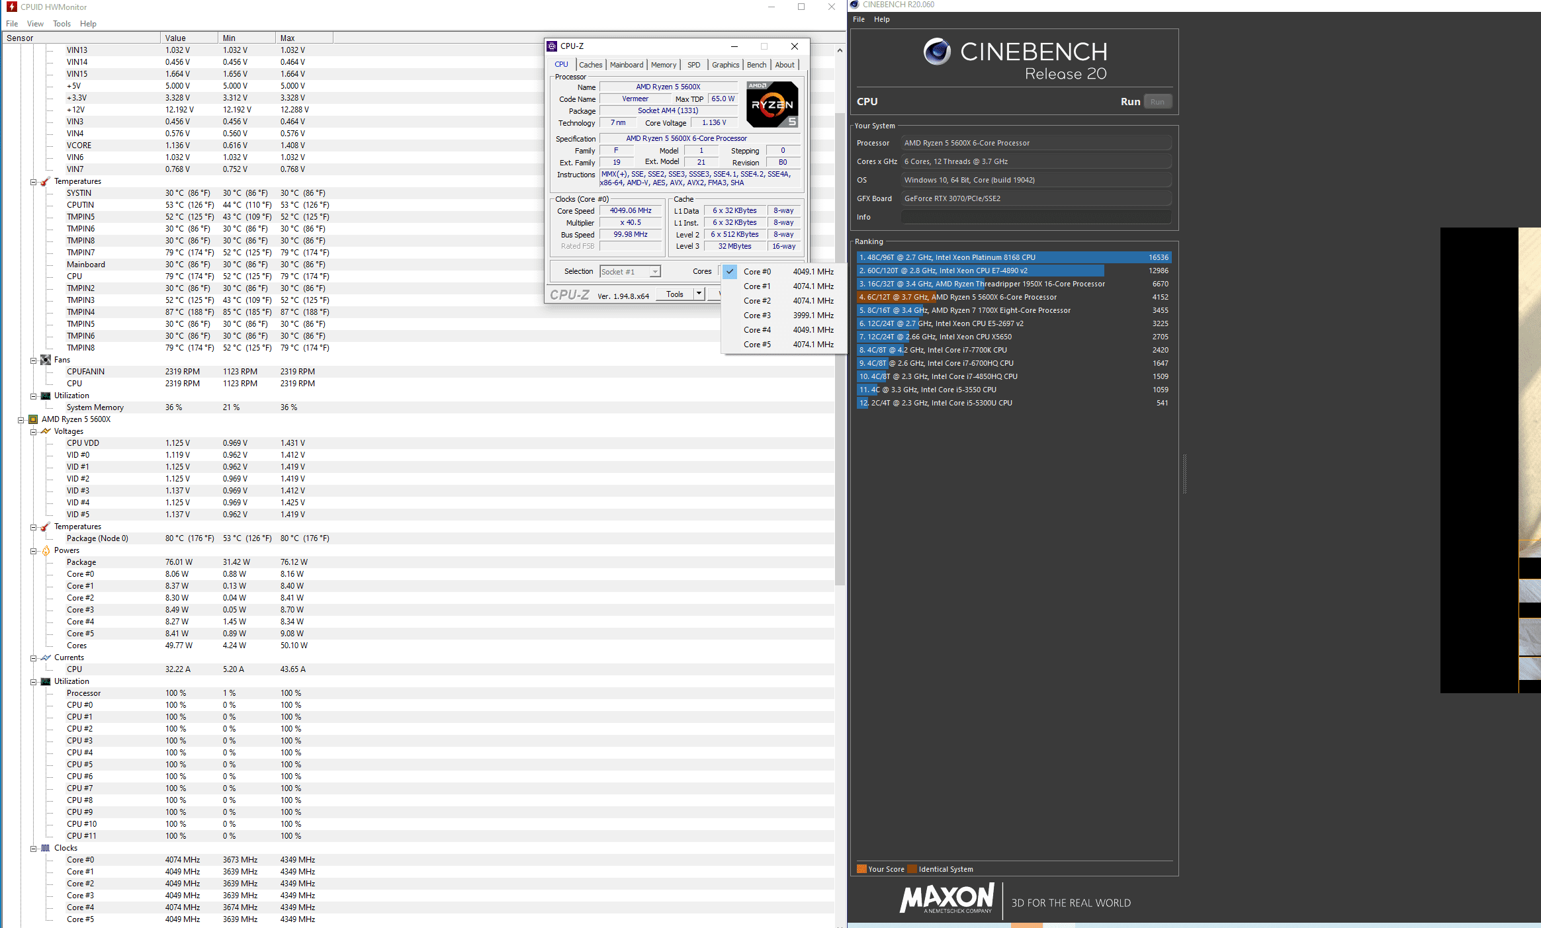This screenshot has height=928, width=1541.
Task: Collapse the Currents tree node
Action: tap(33, 658)
